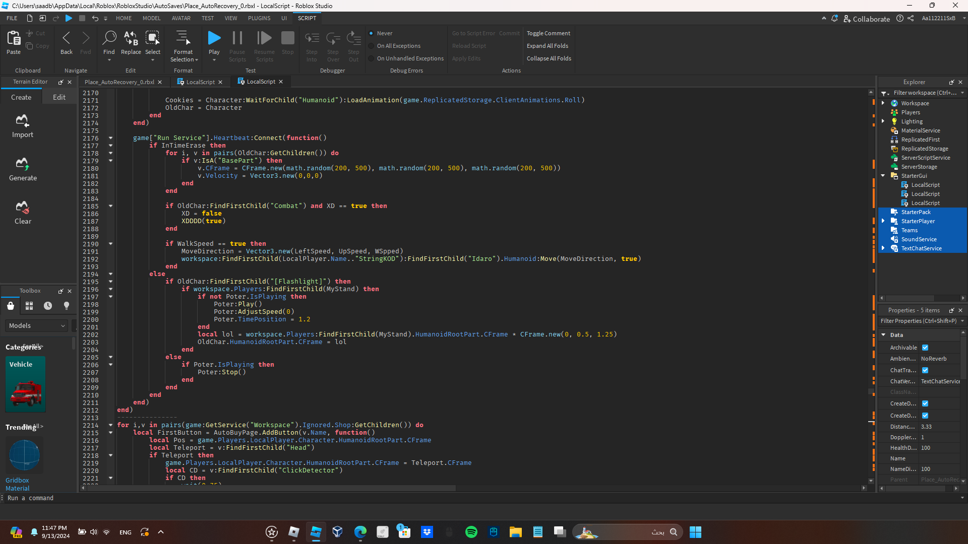Click the Step Over debugger icon

coord(333,38)
